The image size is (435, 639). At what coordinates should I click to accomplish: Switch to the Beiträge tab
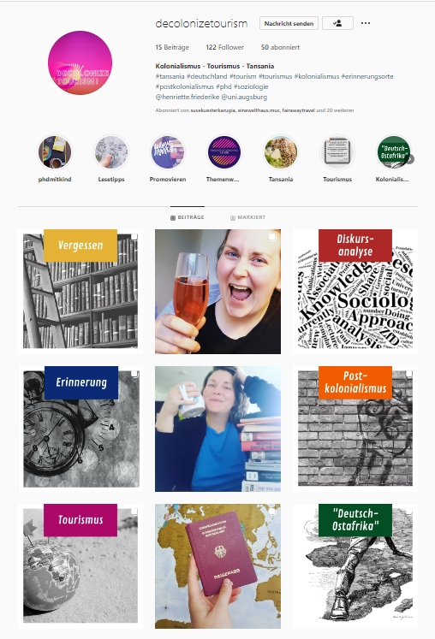click(x=188, y=217)
